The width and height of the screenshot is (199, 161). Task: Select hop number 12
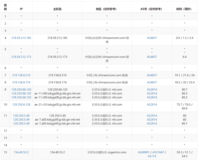[5, 131]
